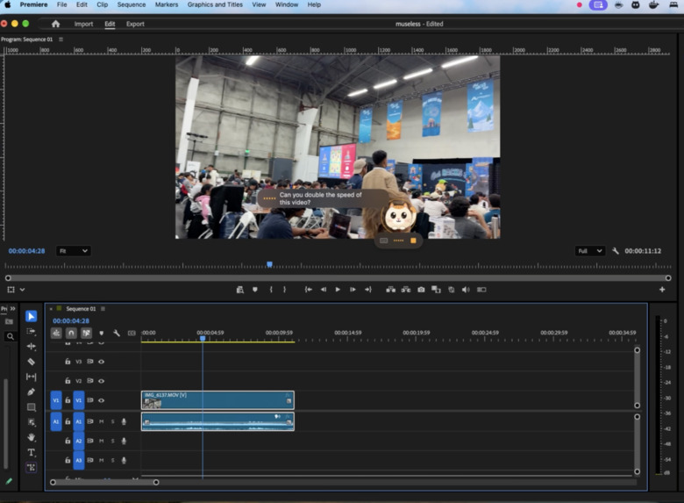Open the Window menu

coord(287,4)
